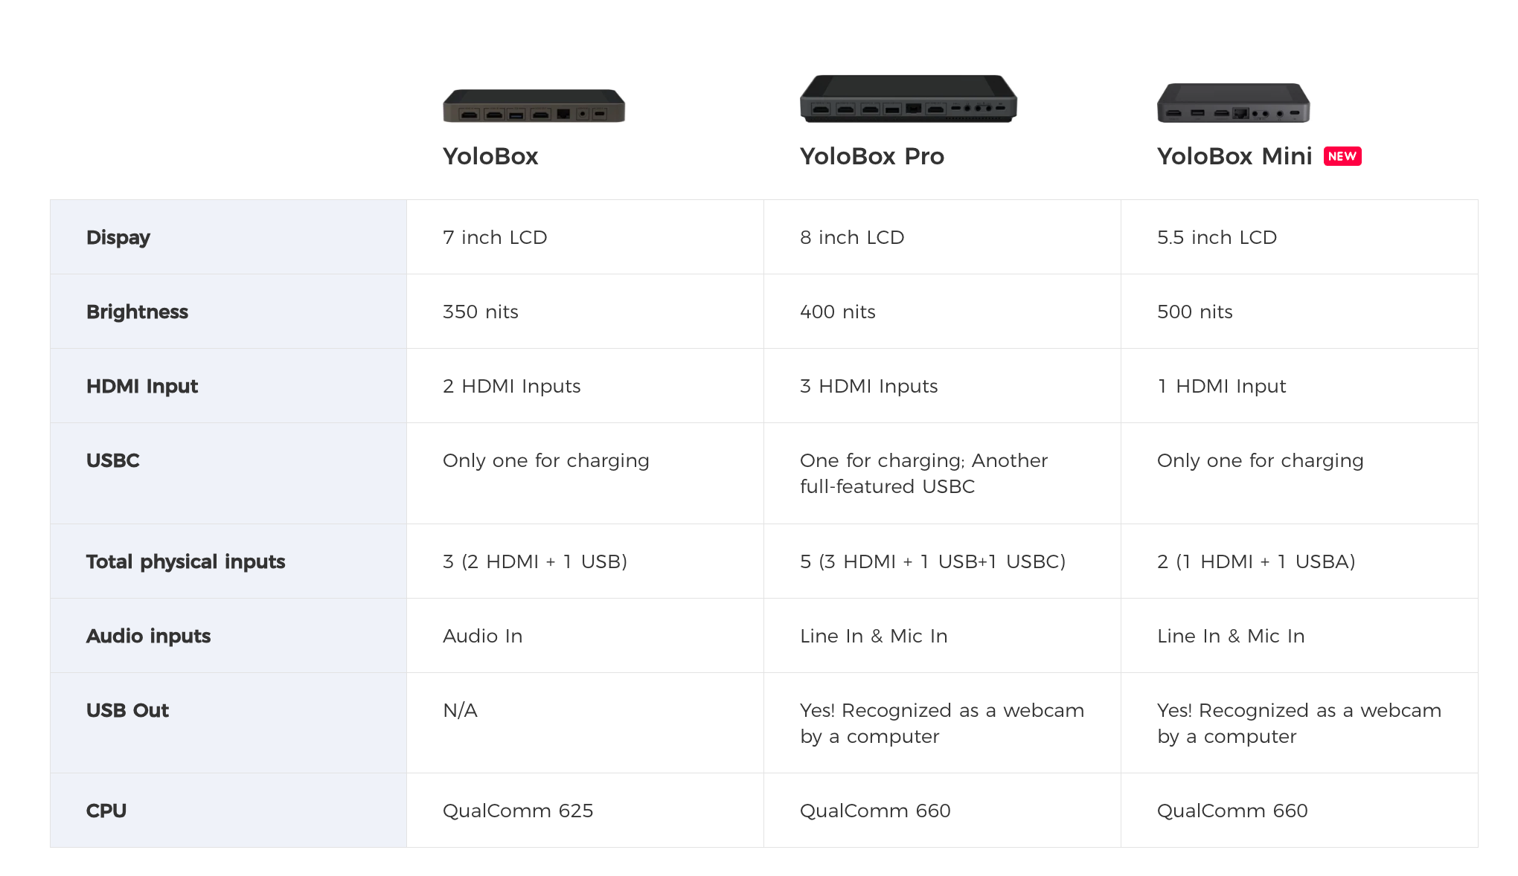Image resolution: width=1518 pixels, height=876 pixels.
Task: Click the red NEW badge
Action: coord(1342,156)
